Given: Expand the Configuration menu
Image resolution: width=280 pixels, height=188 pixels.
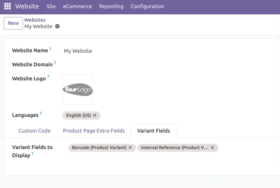Looking at the screenshot, I should [147, 6].
